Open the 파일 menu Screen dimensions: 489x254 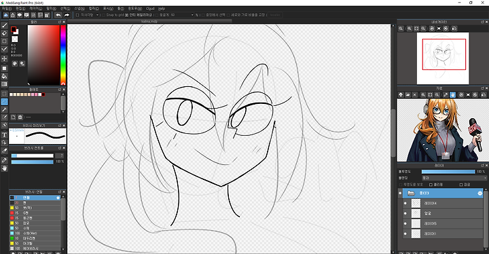tap(7, 9)
